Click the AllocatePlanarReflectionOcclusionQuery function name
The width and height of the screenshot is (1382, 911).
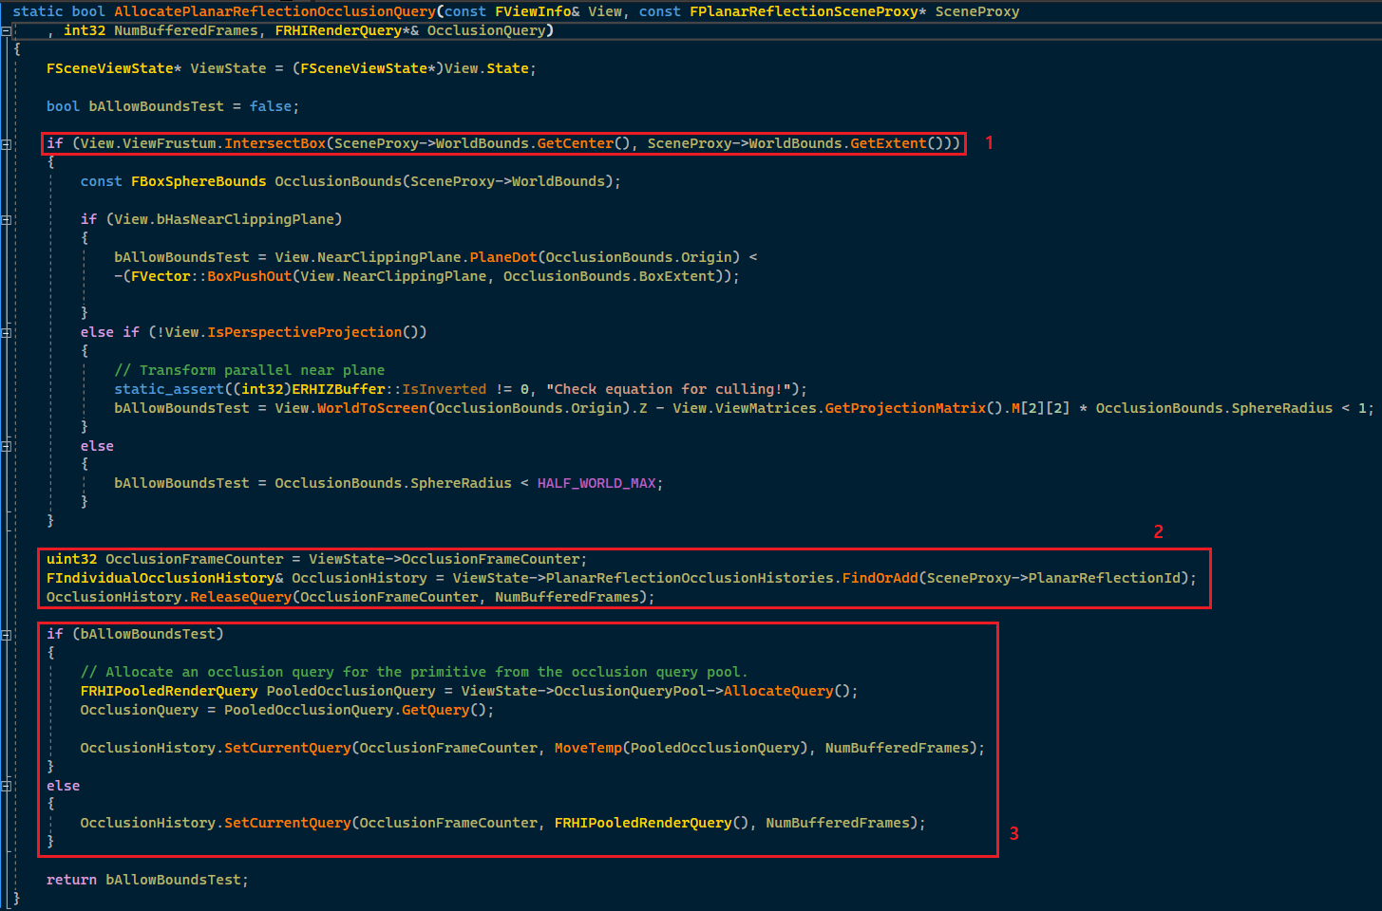tap(275, 11)
